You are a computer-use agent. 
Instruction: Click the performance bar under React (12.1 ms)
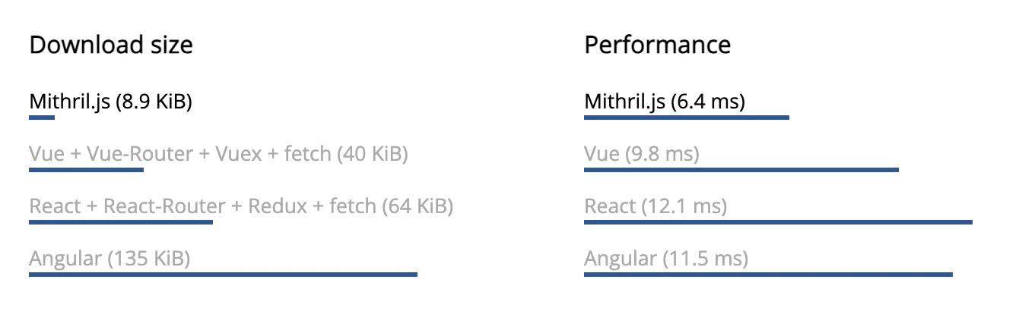click(x=778, y=222)
